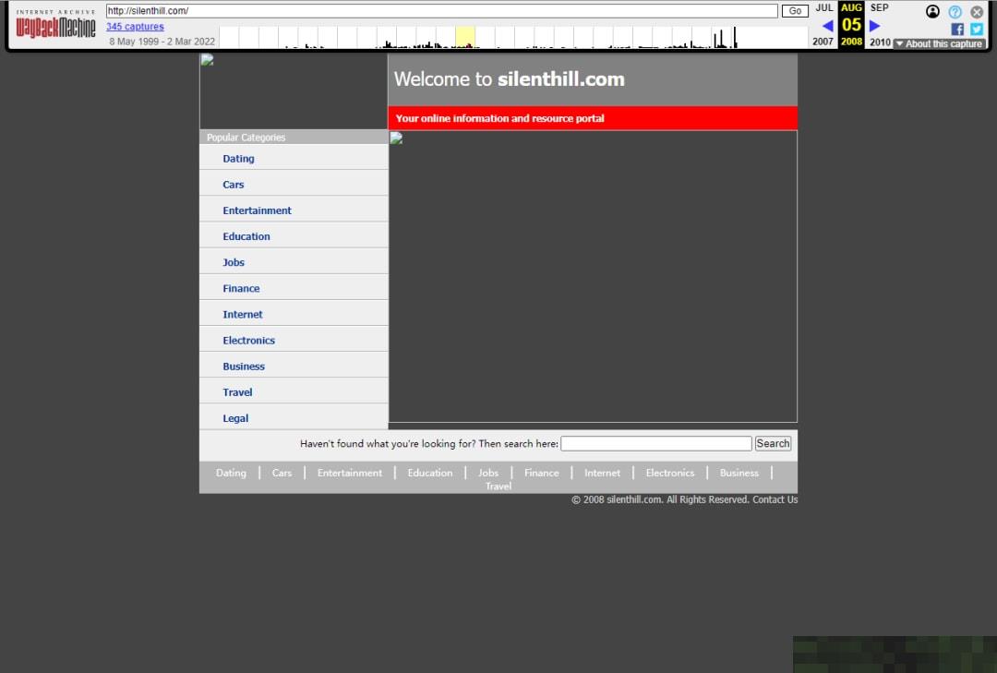Open the user account icon

(x=932, y=11)
